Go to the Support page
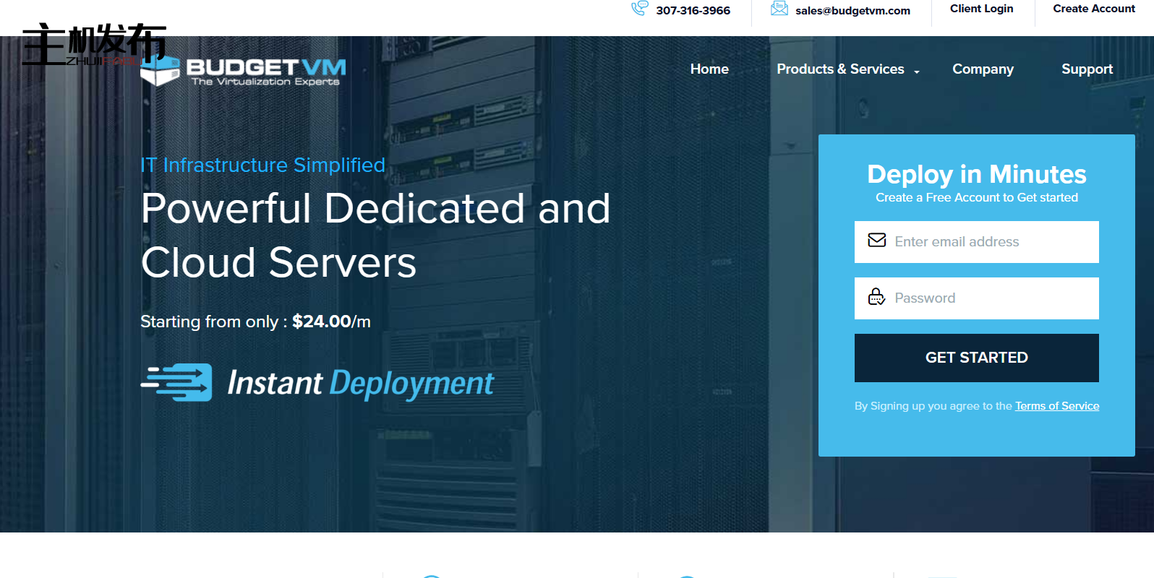This screenshot has width=1154, height=578. click(1086, 69)
